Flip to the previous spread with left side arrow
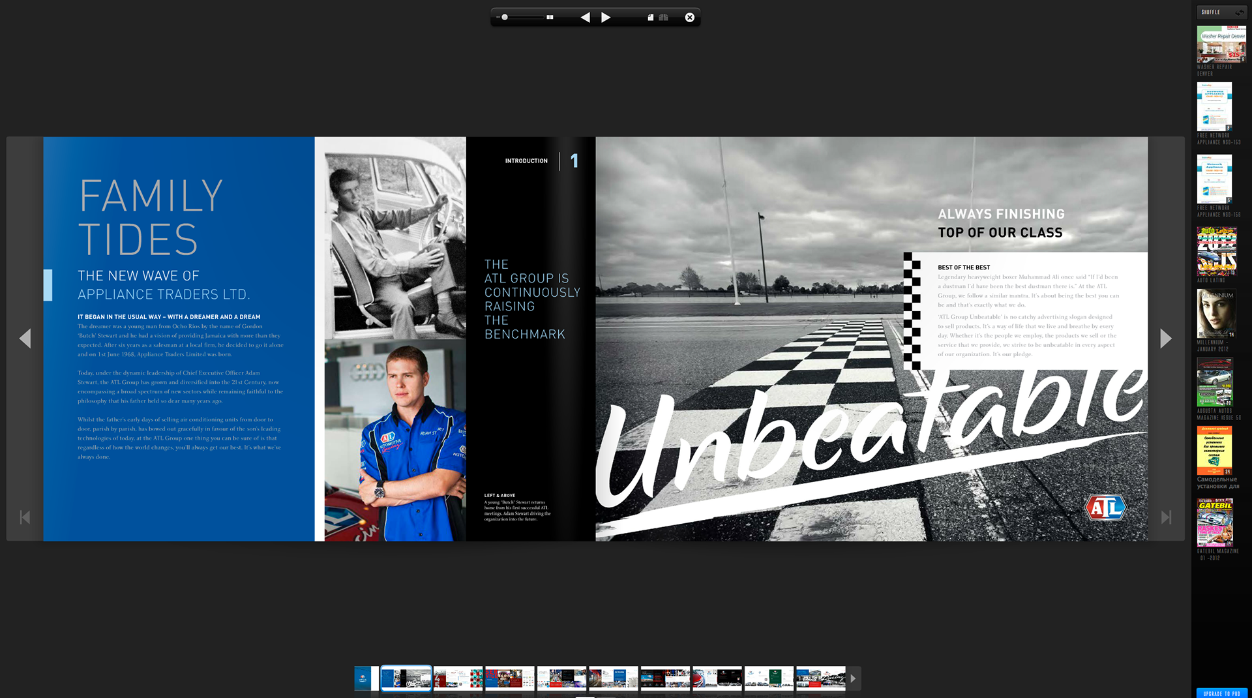This screenshot has width=1252, height=698. (x=25, y=339)
